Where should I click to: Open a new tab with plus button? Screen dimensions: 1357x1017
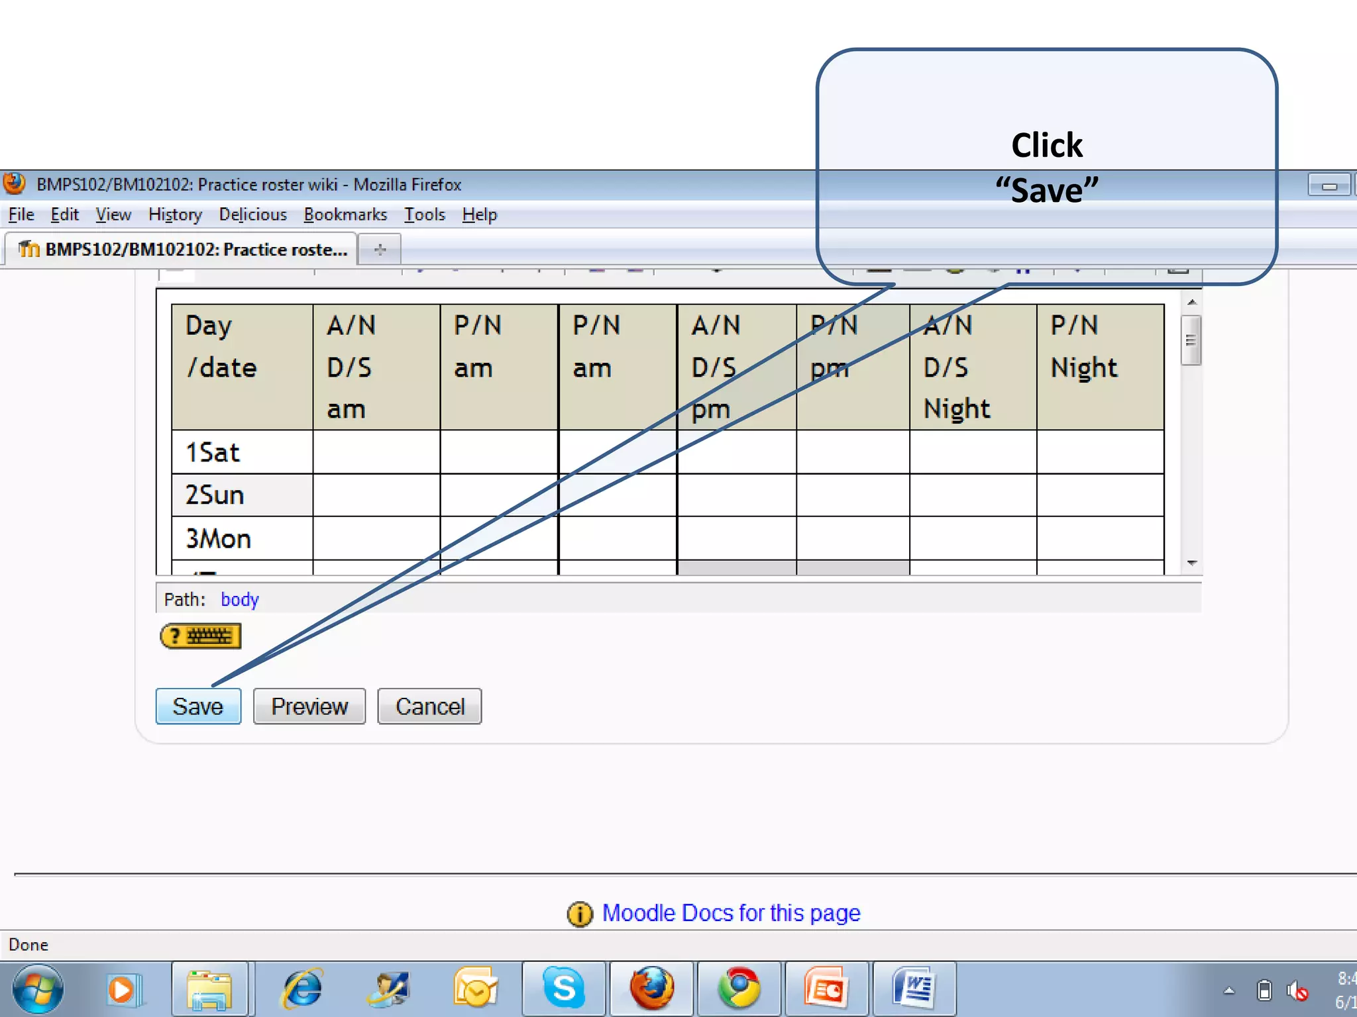[x=380, y=250]
